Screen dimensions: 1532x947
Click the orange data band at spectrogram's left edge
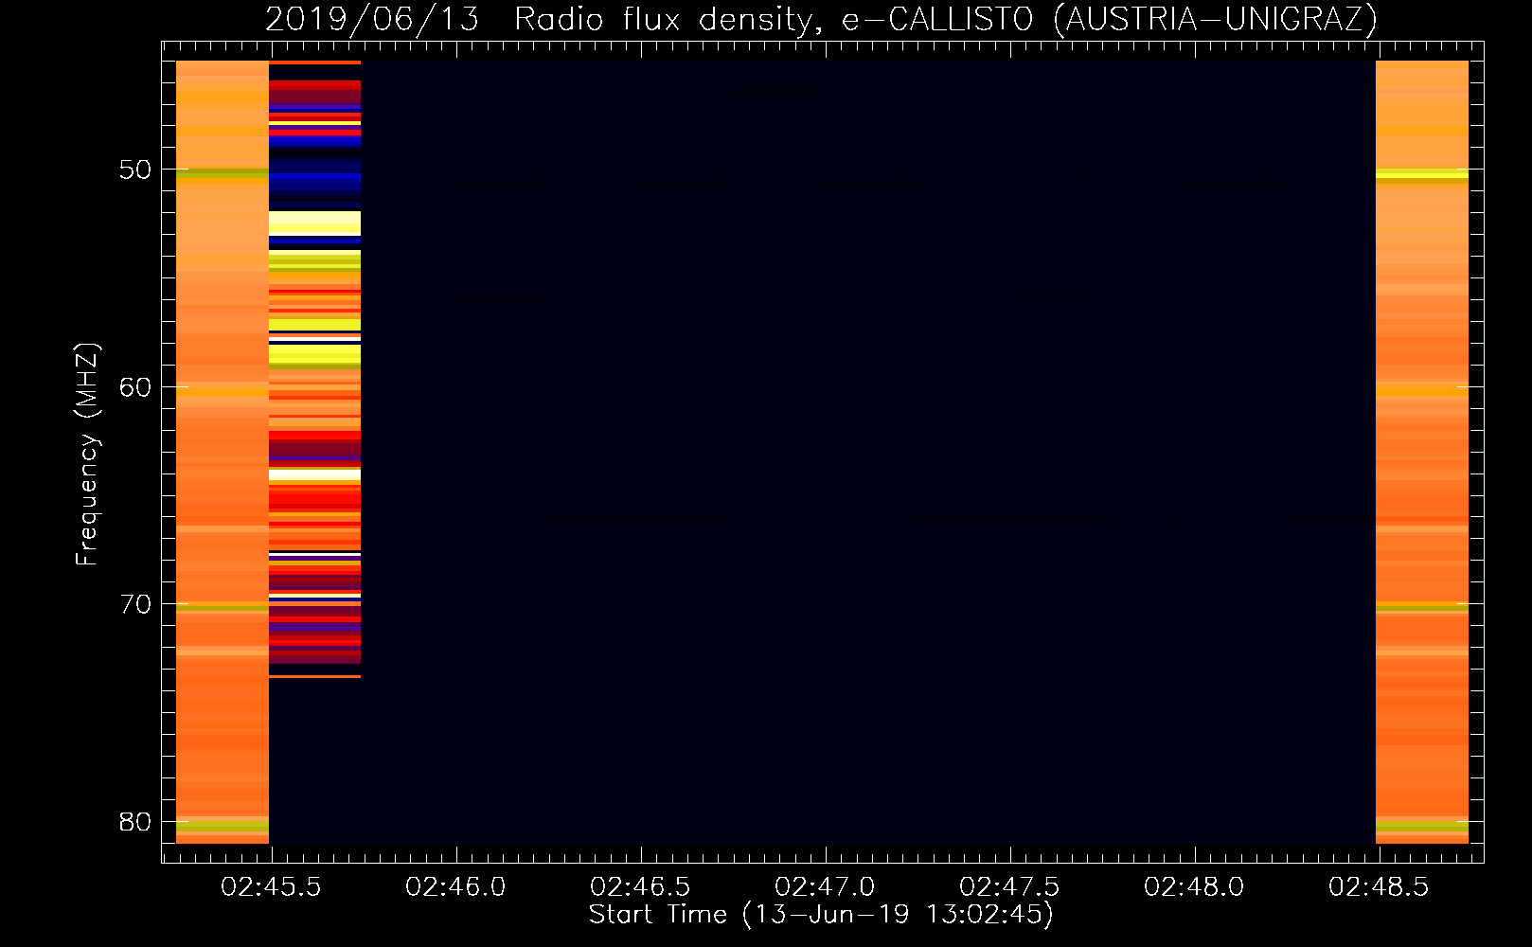(223, 452)
